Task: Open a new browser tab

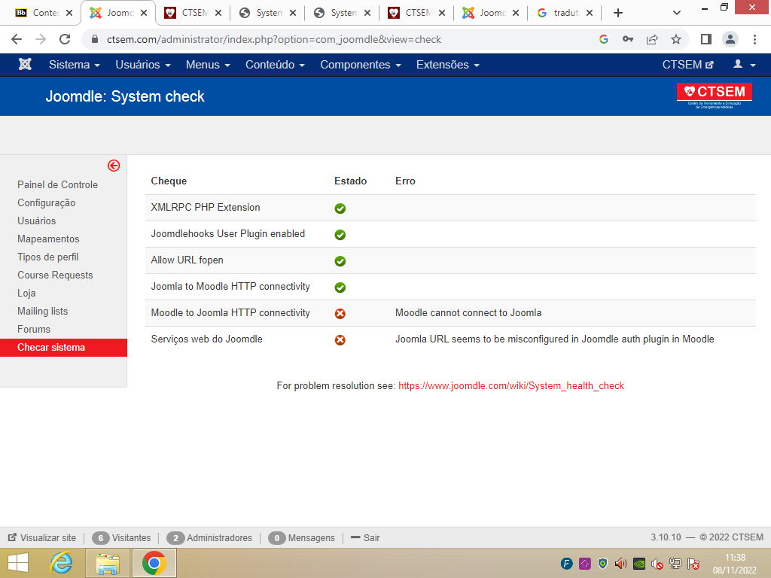Action: coord(618,13)
